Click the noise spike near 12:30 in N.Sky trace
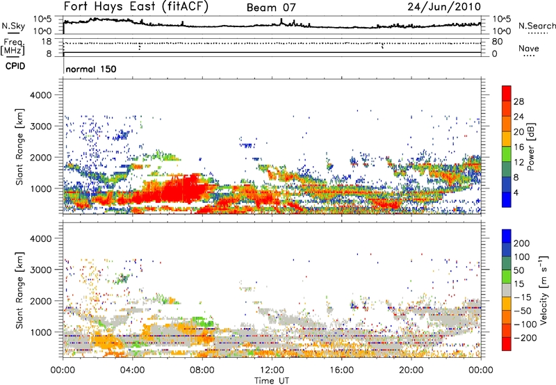 coord(281,22)
